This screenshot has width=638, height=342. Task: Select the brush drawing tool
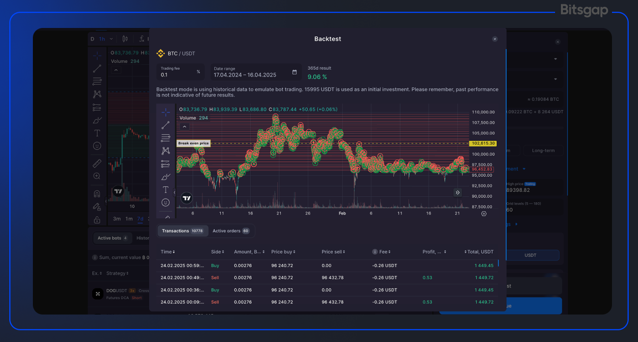click(x=165, y=176)
